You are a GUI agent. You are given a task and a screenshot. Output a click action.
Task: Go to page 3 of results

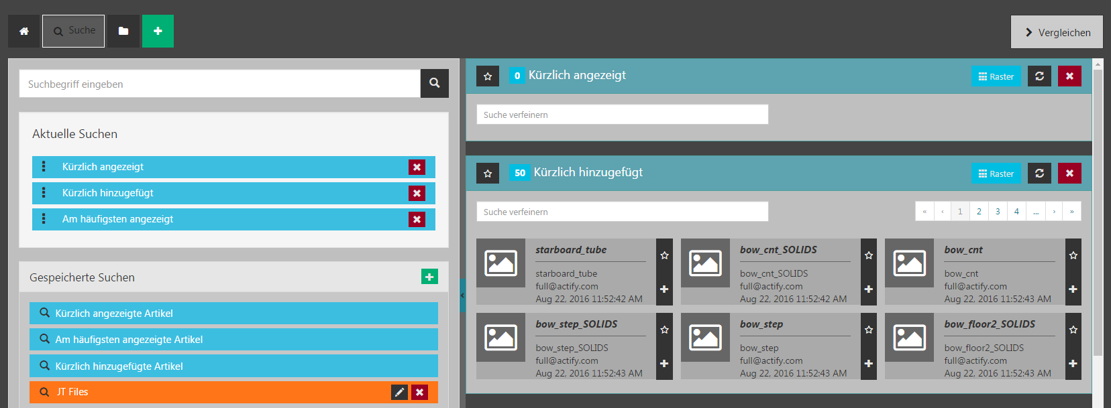point(998,212)
